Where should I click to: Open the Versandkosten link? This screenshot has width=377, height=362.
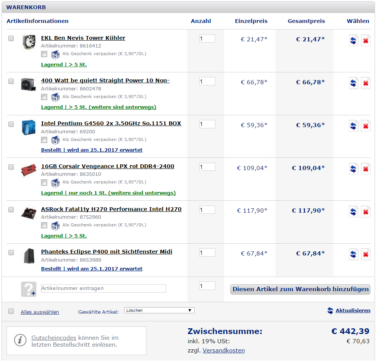(x=223, y=351)
